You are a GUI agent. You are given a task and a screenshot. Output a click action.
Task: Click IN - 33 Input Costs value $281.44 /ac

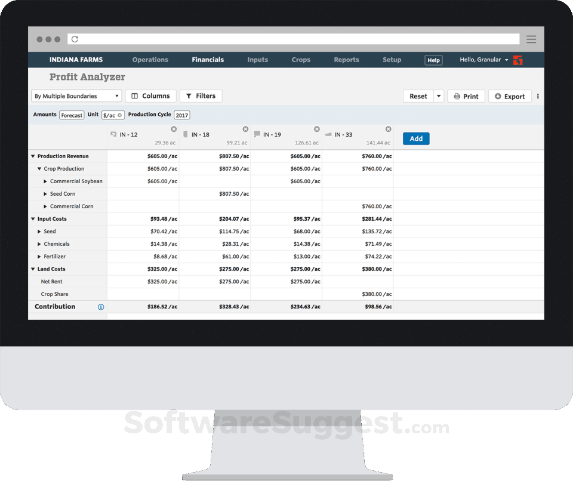377,219
